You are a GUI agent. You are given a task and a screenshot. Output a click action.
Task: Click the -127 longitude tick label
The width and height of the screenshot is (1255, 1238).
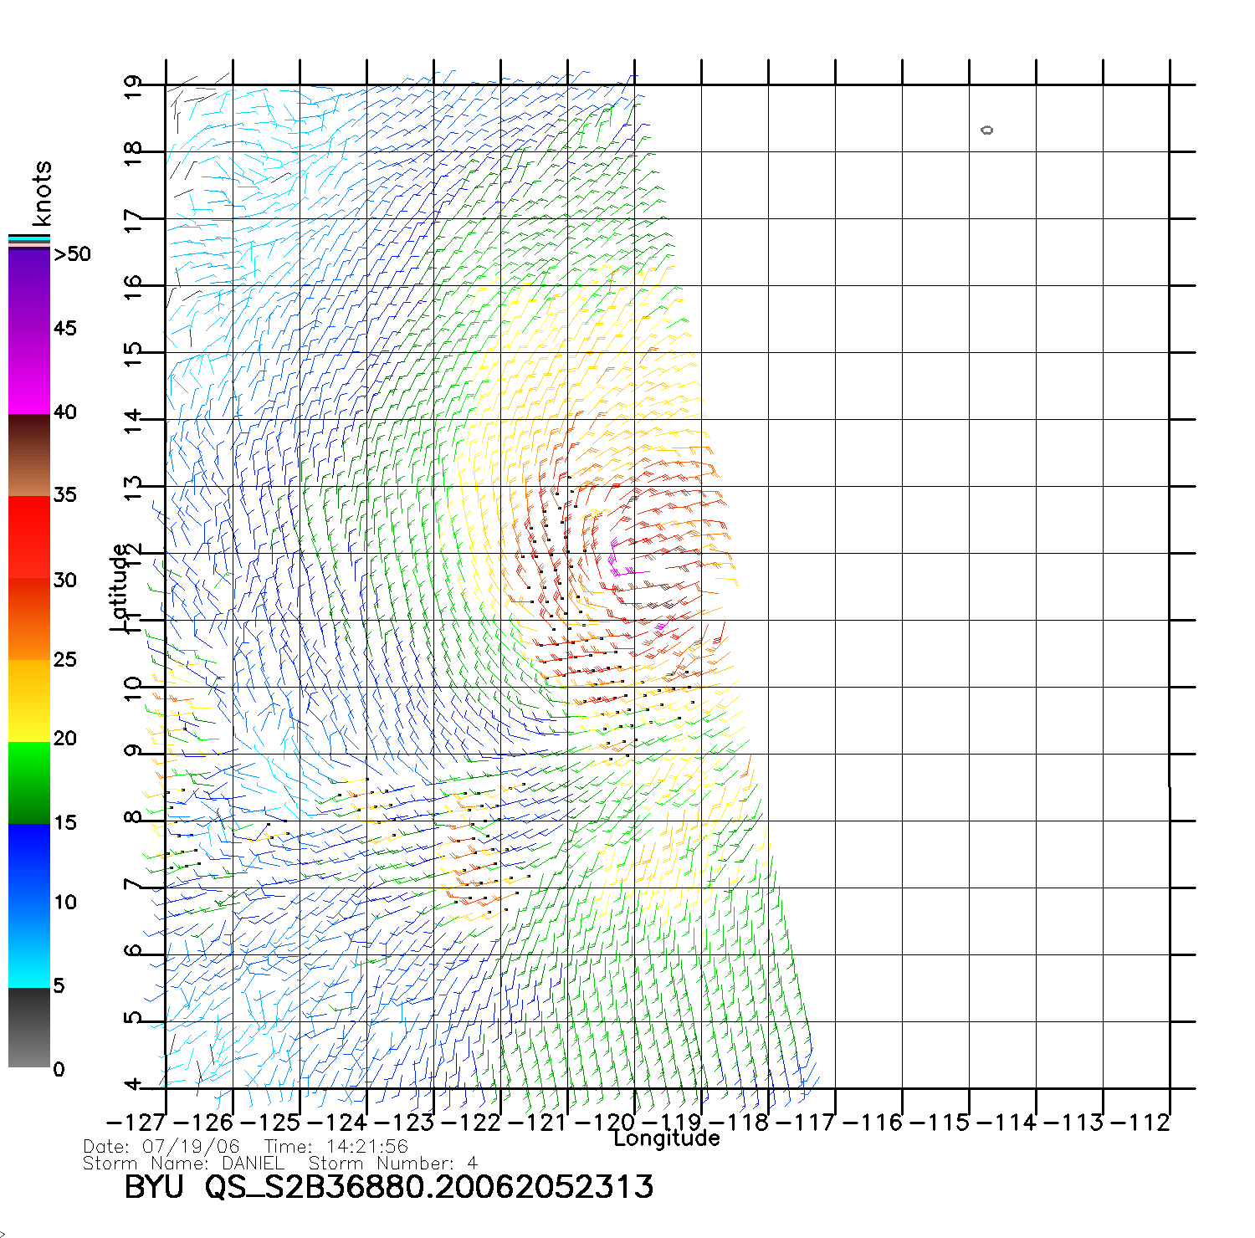point(136,1123)
